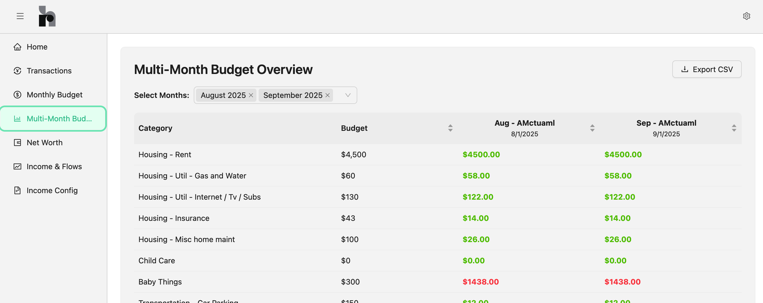Viewport: 763px width, 303px height.
Task: Select the Multi-Month Bud sidebar link
Action: (x=59, y=119)
